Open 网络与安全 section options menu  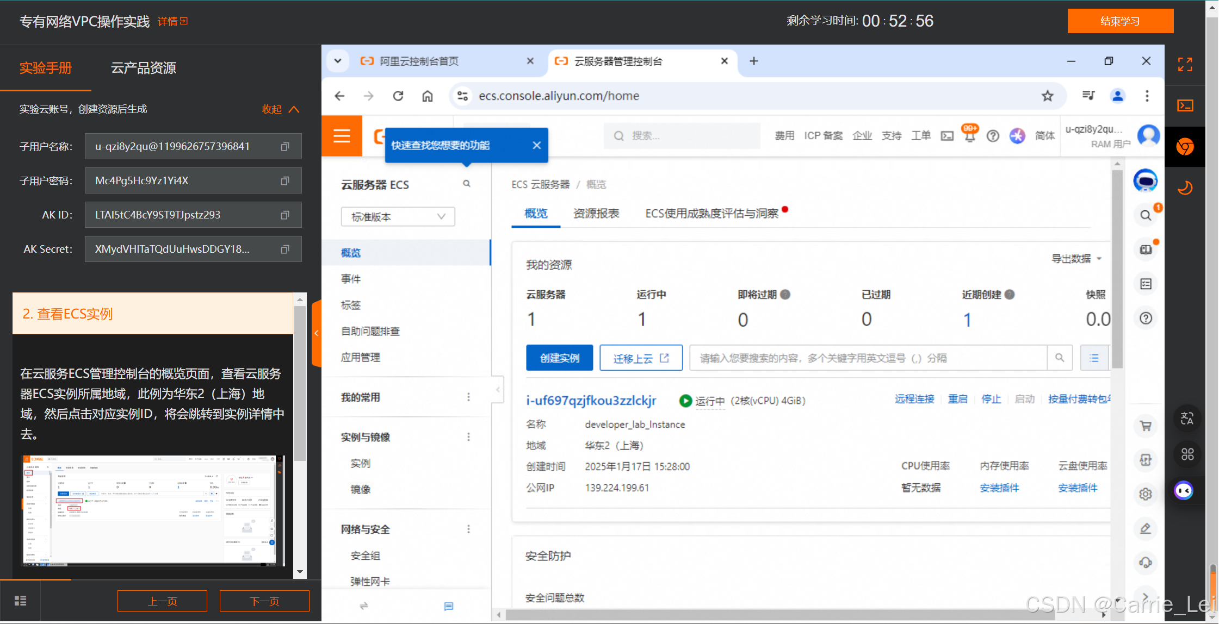point(468,529)
